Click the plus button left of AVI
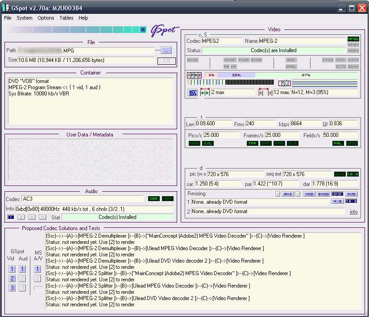 coord(278,194)
